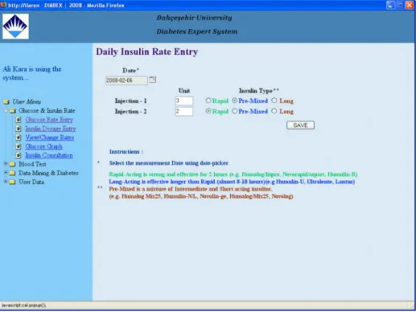Screen dimensions: 420x312
Task: Click the Instructions : label
Action: click(126, 152)
